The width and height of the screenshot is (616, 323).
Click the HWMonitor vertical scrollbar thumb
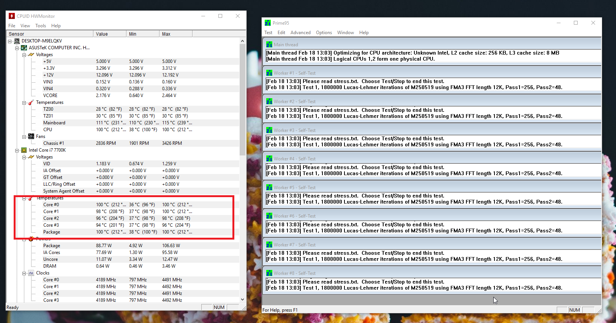coord(243,100)
